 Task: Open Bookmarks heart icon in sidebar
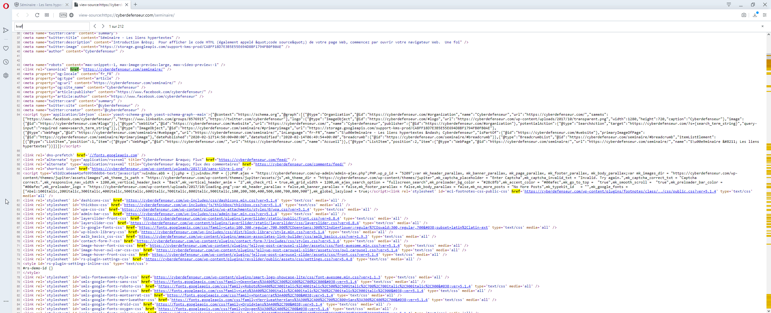point(6,48)
